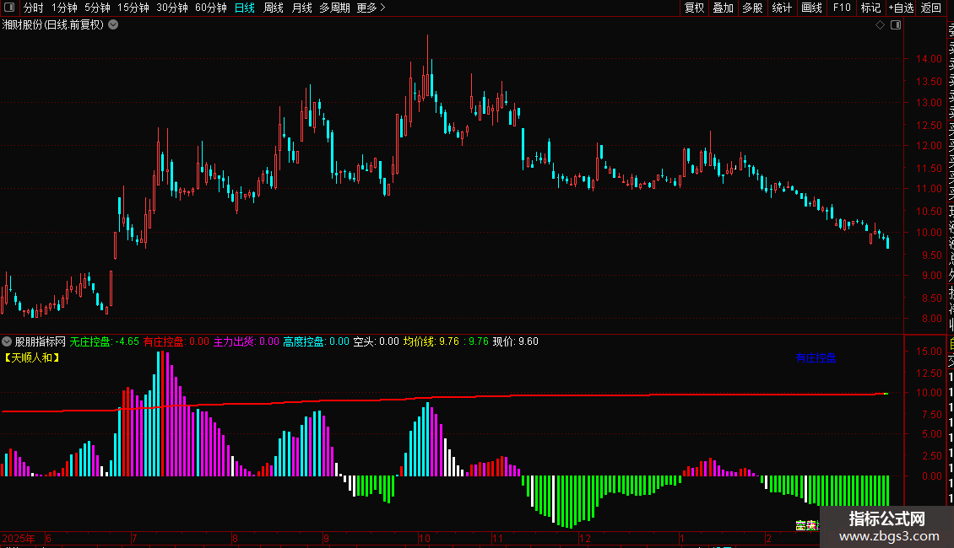This screenshot has width=954, height=548.
Task: Open the 多周期 multi-period view
Action: [334, 8]
